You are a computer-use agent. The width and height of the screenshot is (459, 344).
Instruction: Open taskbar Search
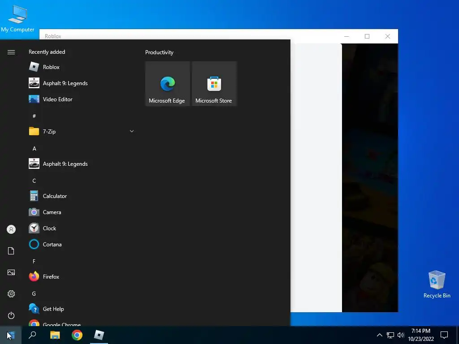[32, 335]
